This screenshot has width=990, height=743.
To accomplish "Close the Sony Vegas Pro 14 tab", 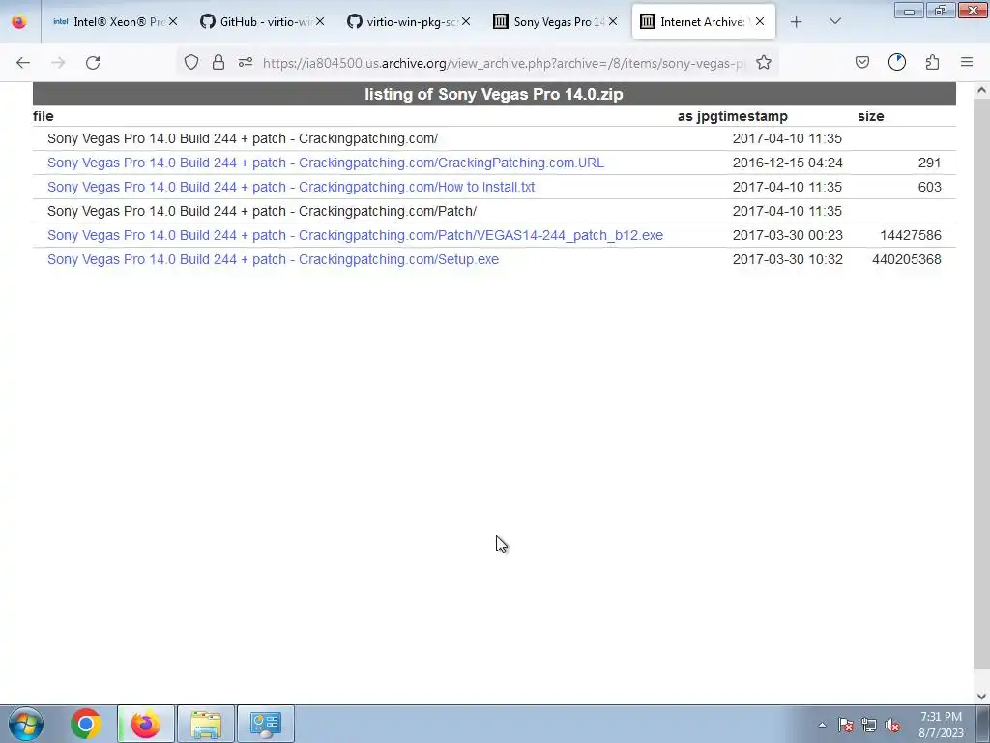I will pyautogui.click(x=612, y=21).
